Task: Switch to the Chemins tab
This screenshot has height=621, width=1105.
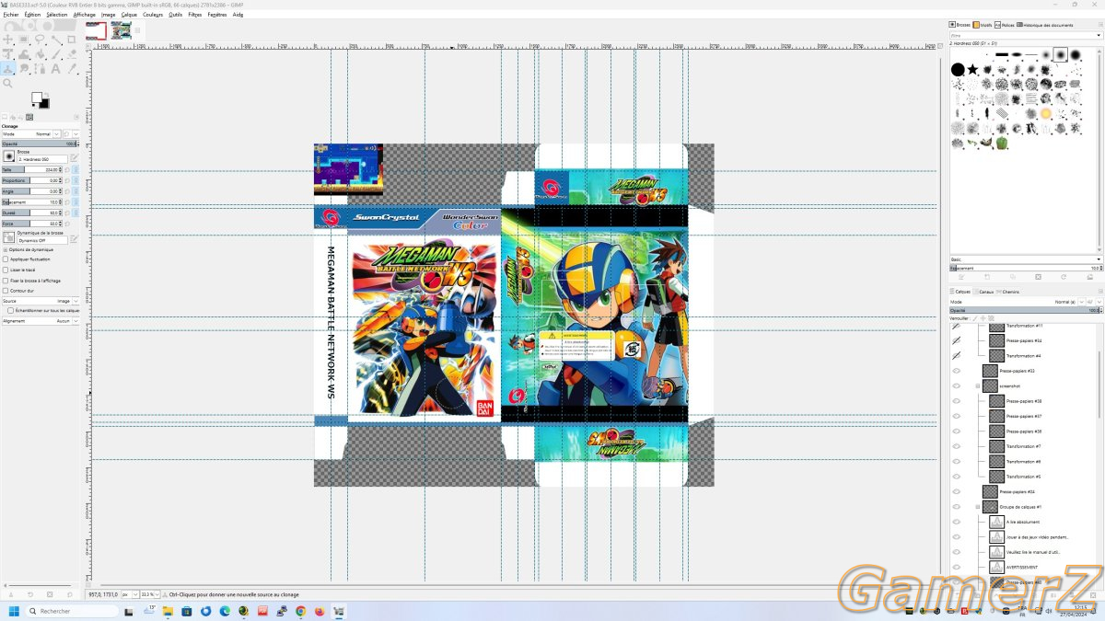Action: (x=1008, y=292)
